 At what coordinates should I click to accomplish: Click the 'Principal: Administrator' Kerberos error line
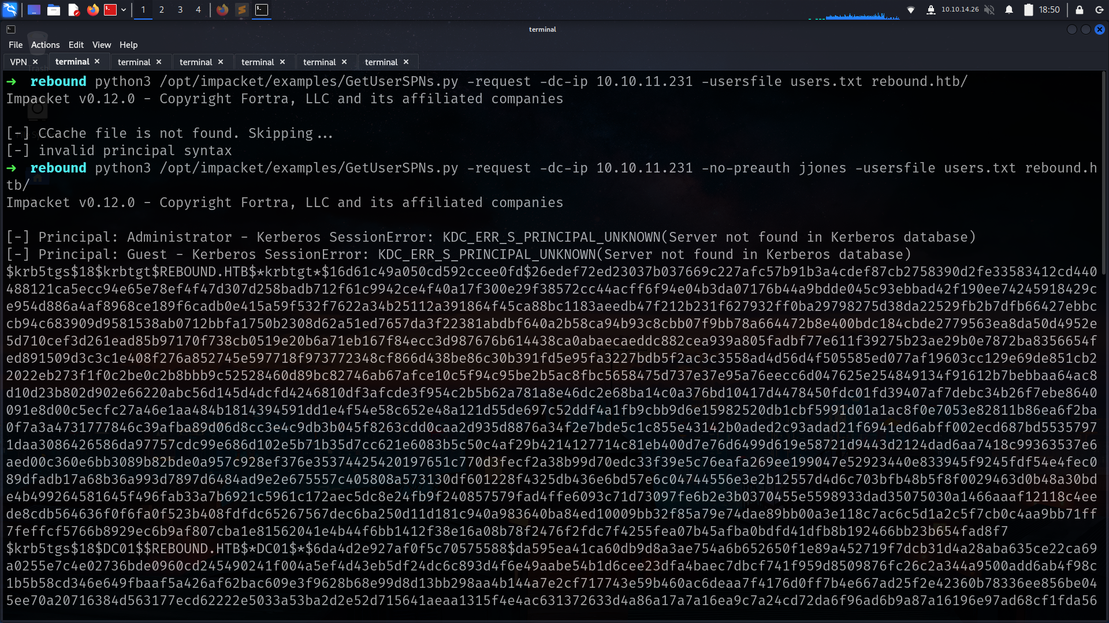491,237
